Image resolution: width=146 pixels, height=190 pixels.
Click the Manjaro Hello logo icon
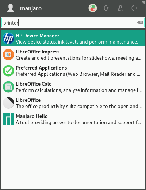point(8,119)
